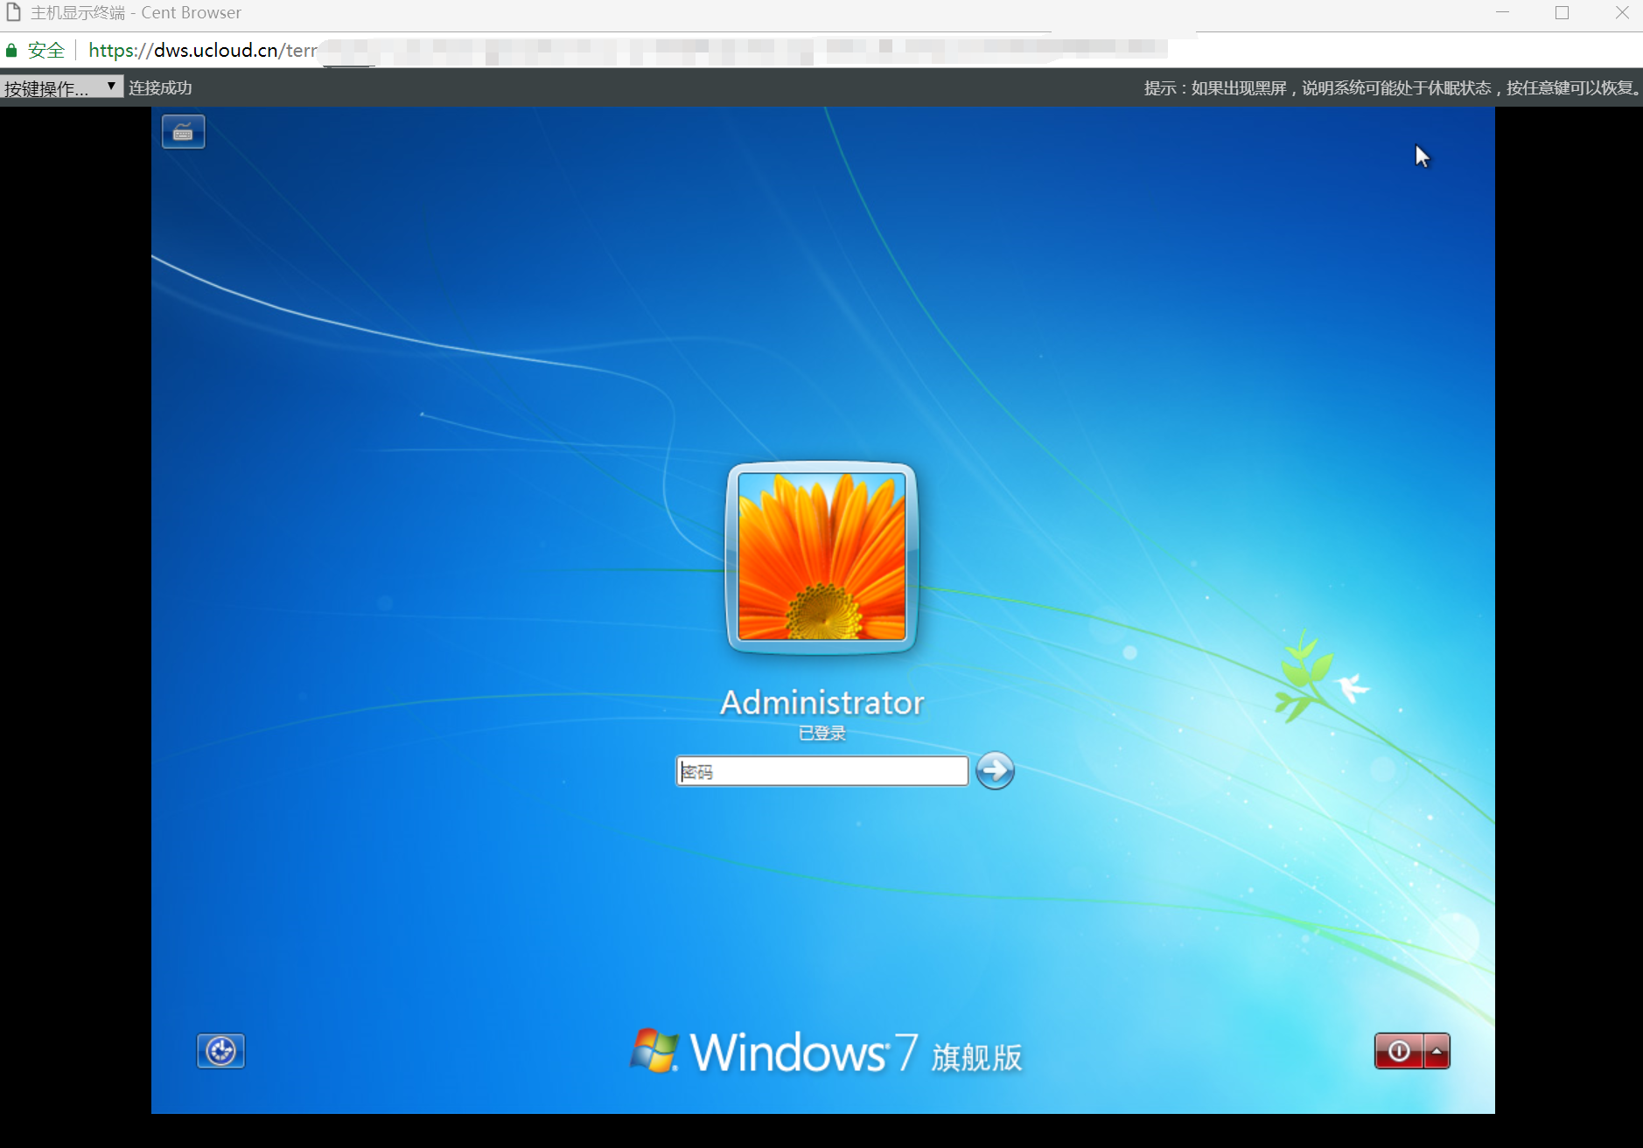Click the 已登录 logged-in status text

[x=821, y=733]
